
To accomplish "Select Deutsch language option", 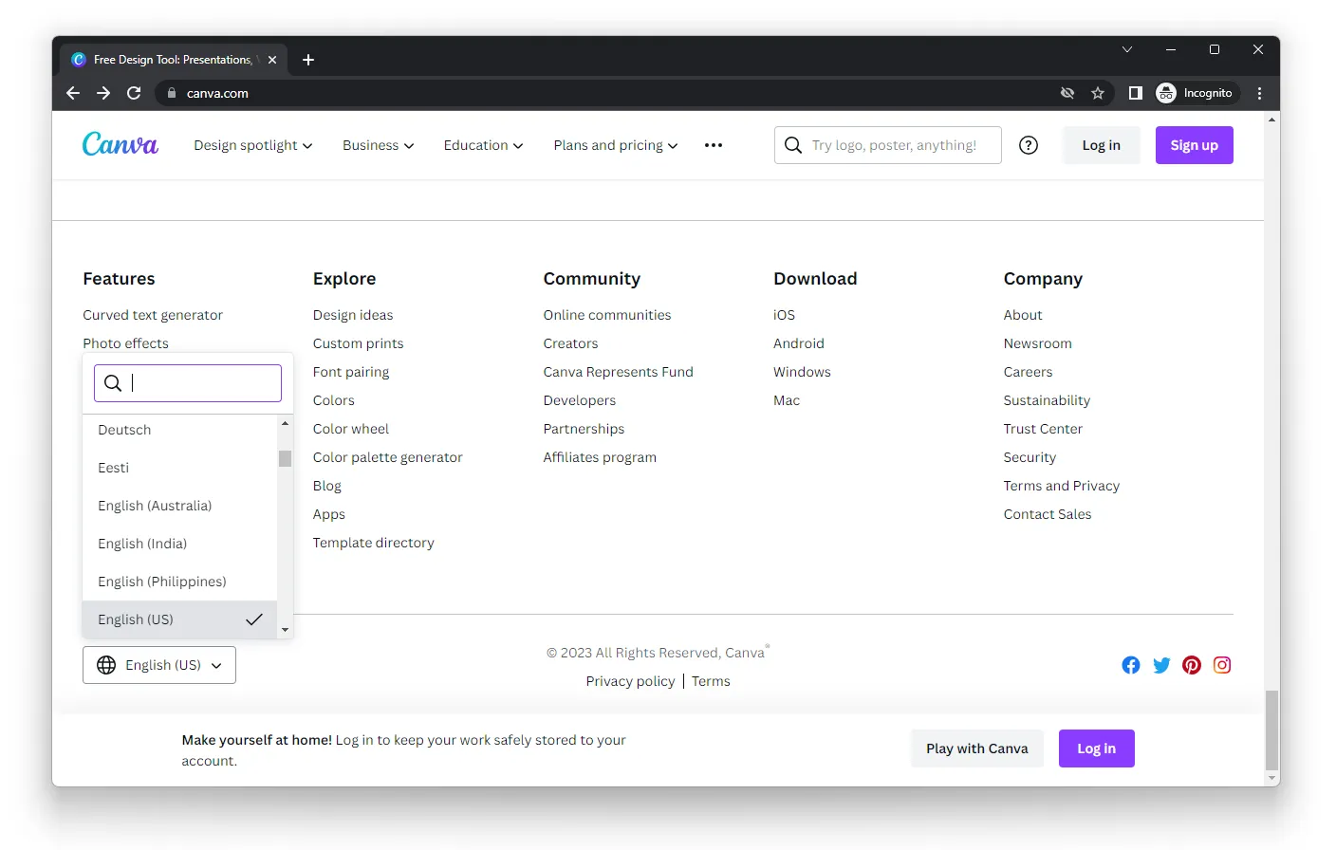I will pos(179,430).
